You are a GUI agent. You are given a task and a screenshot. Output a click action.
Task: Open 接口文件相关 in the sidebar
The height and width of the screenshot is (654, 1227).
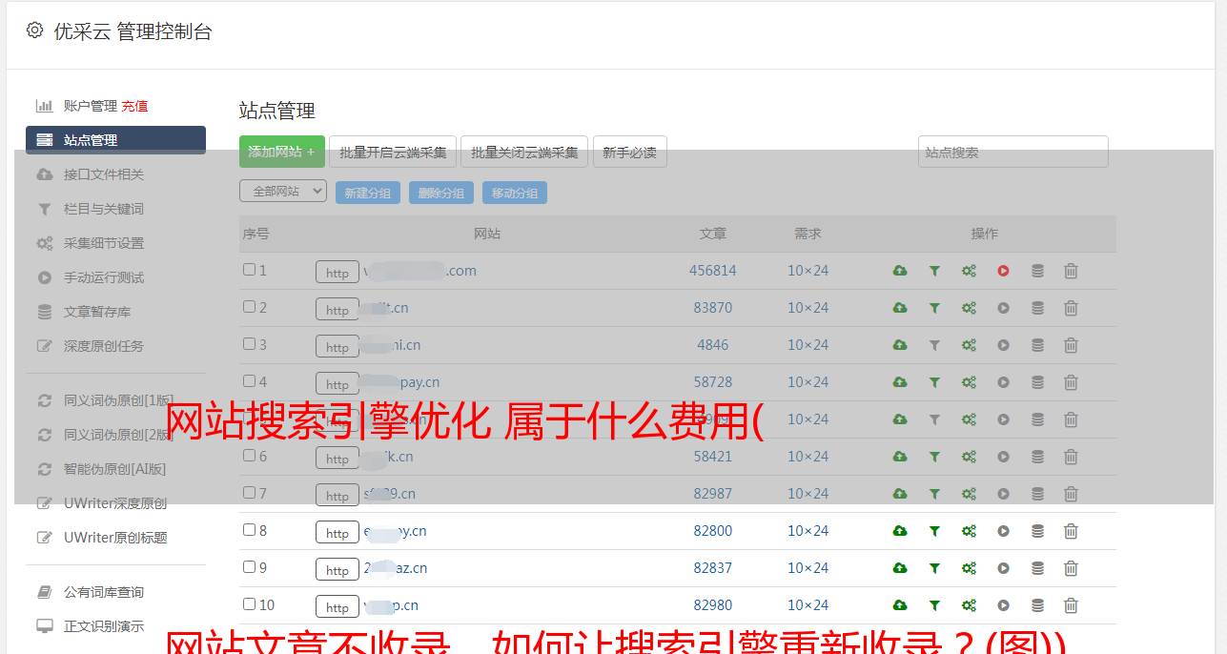pos(104,174)
